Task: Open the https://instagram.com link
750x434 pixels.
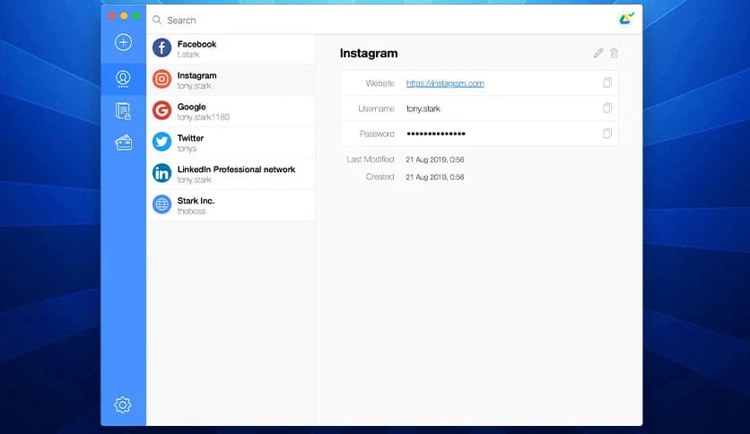Action: tap(445, 83)
